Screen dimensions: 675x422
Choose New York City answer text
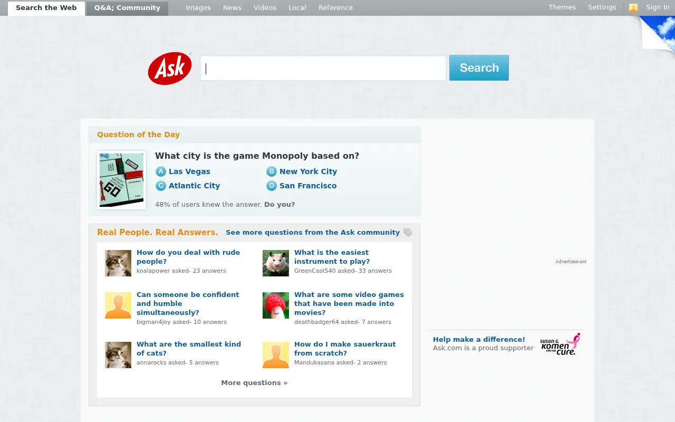pos(308,171)
